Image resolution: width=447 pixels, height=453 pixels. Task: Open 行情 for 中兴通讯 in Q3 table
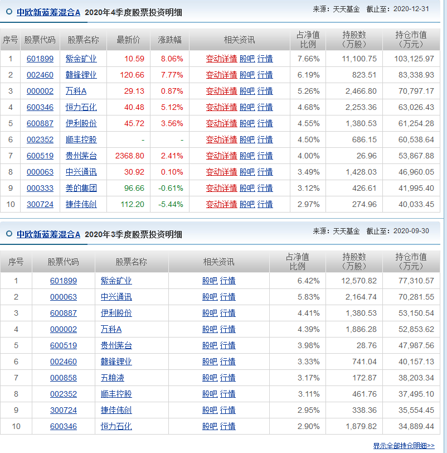[x=228, y=297]
